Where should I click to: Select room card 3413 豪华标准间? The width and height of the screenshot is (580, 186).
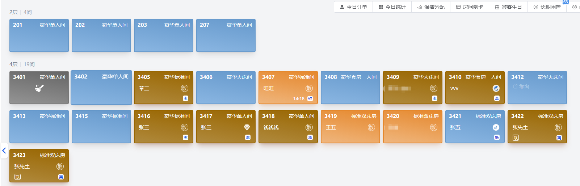[39, 127]
